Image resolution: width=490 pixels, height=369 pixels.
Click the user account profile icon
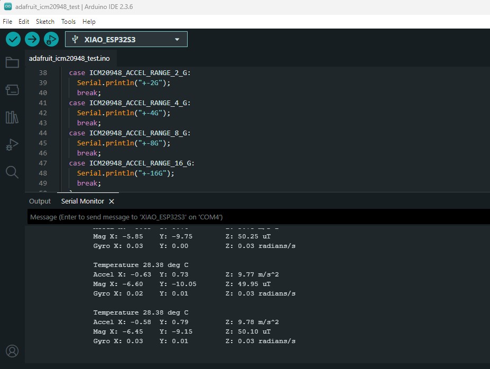click(x=12, y=350)
